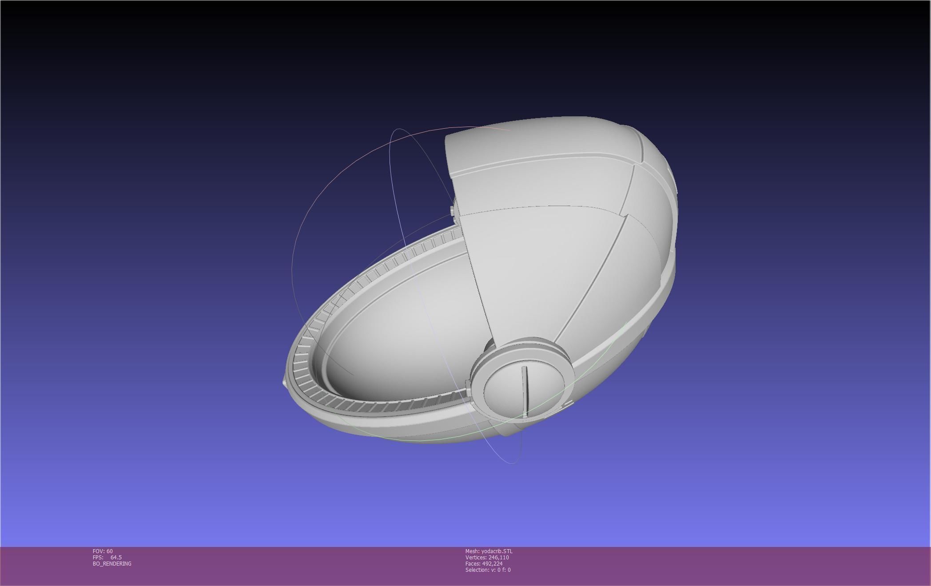
Task: Click the Mesh: yodacrib.STL label
Action: pyautogui.click(x=489, y=551)
